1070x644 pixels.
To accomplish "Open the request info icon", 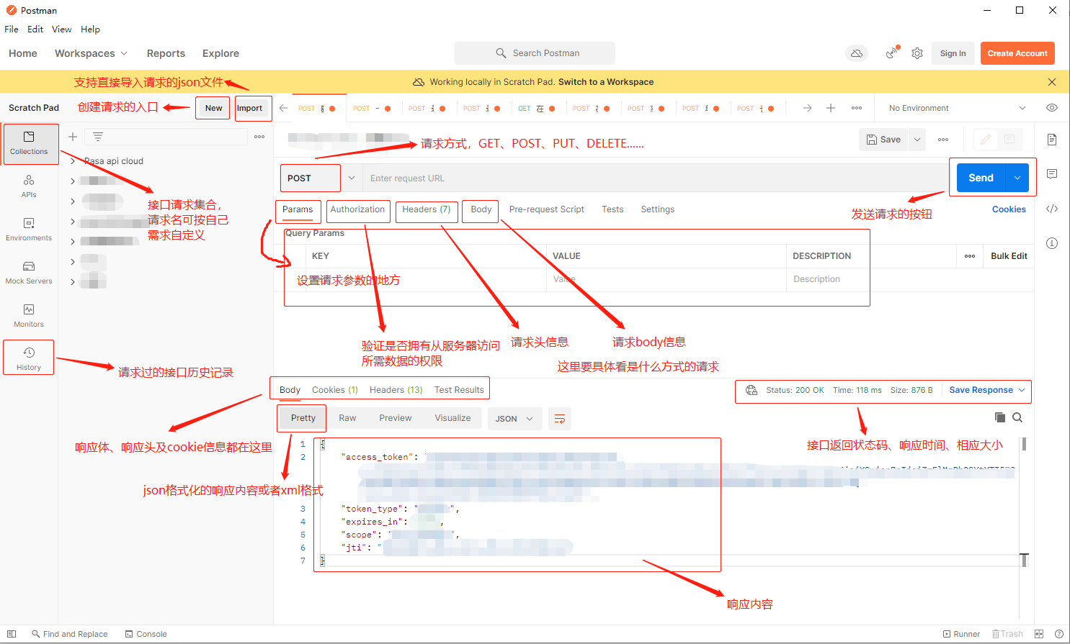I will (x=1052, y=243).
